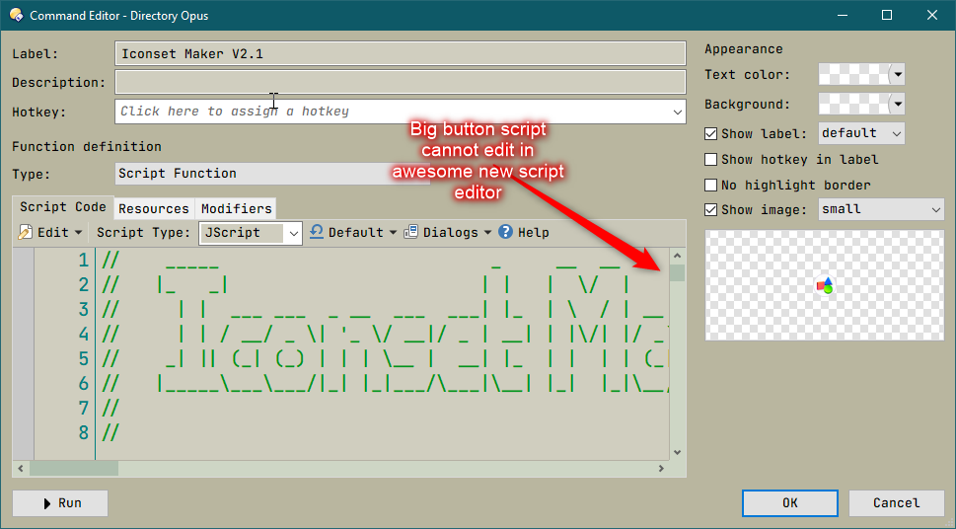This screenshot has height=529, width=956.
Task: Click in the Label text field
Action: tap(401, 53)
